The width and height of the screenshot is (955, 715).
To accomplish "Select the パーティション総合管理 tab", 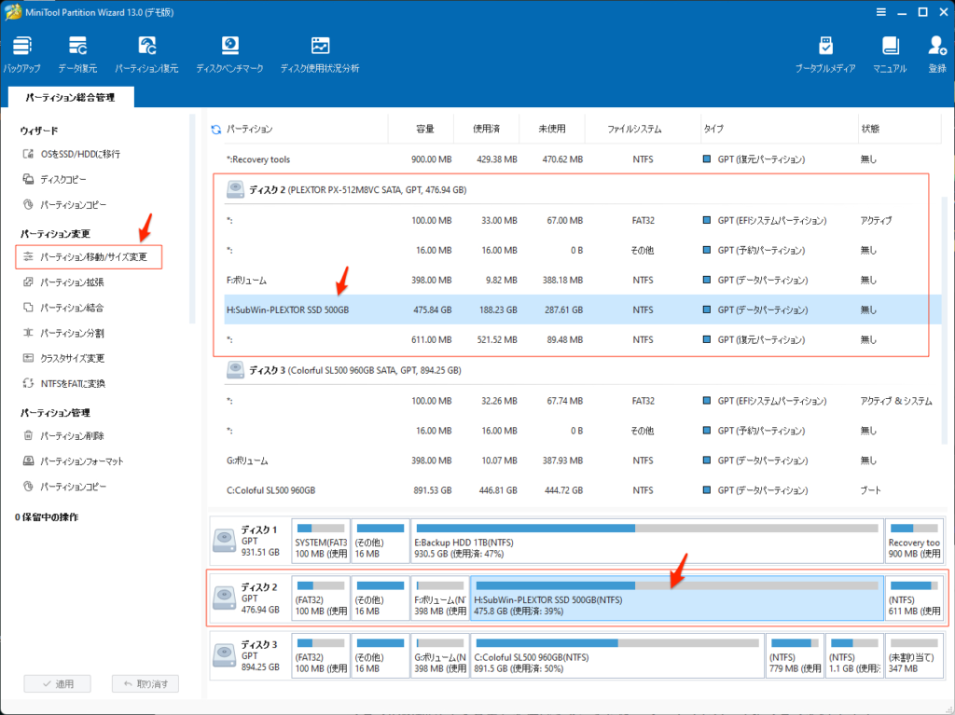I will 70,97.
